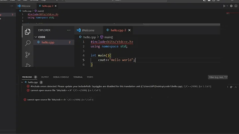This screenshot has width=239, height=134.
Task: Switch to the OUTPUT panel tab
Action: pyautogui.click(x=45, y=77)
